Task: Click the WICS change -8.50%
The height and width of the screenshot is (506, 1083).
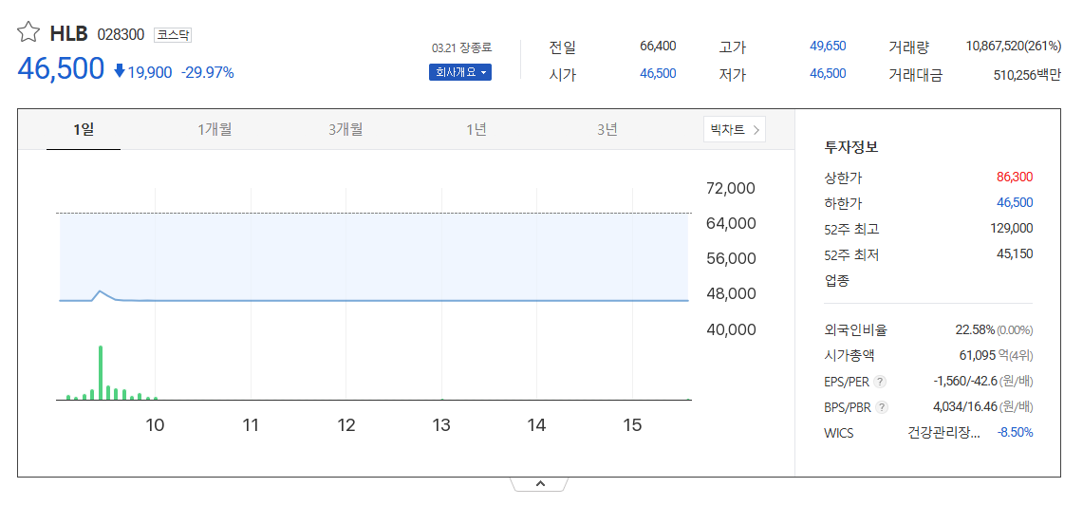Action: pyautogui.click(x=1015, y=433)
